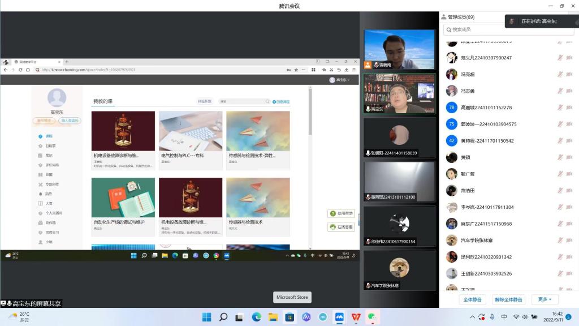Viewport: 579px width, 326px height.
Task: Open Microsoft Store from the taskbar
Action: tap(290, 317)
